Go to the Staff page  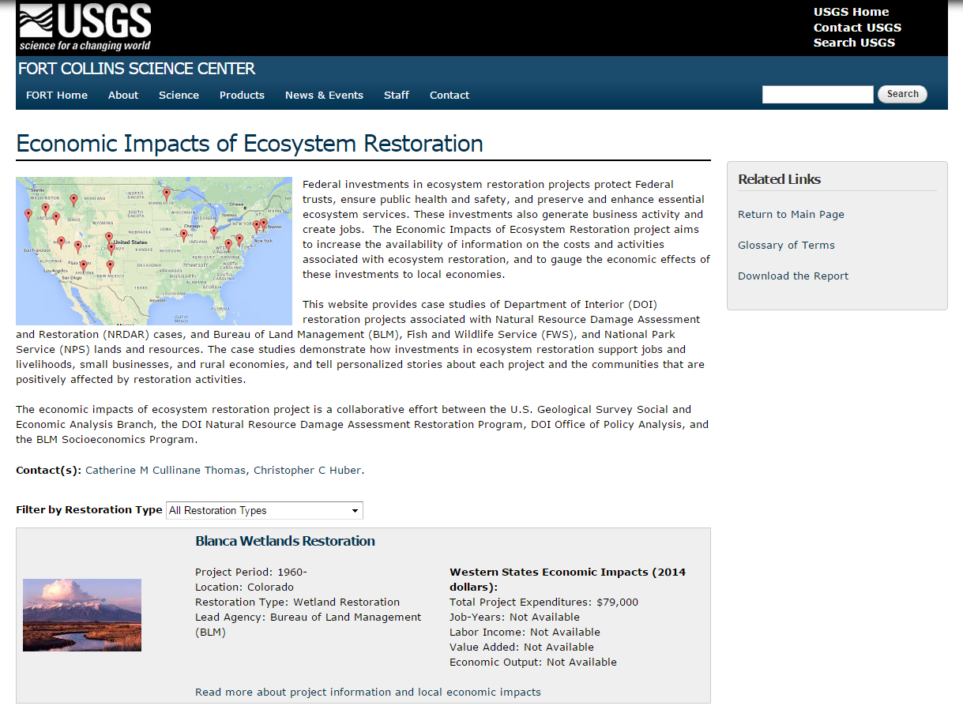(396, 95)
